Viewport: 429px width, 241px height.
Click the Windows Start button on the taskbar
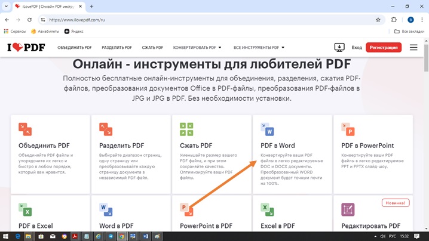click(x=5, y=236)
